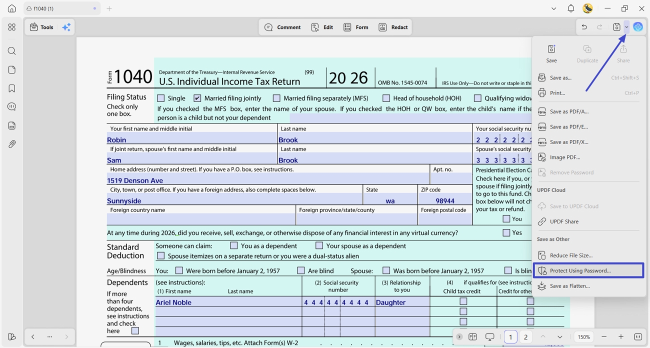Uncheck Married filing jointly box
The image size is (650, 348).
tap(197, 98)
